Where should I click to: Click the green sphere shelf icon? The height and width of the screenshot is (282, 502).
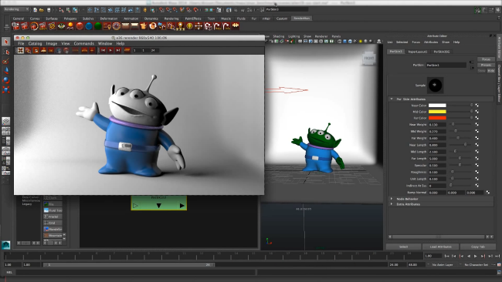coord(98,26)
